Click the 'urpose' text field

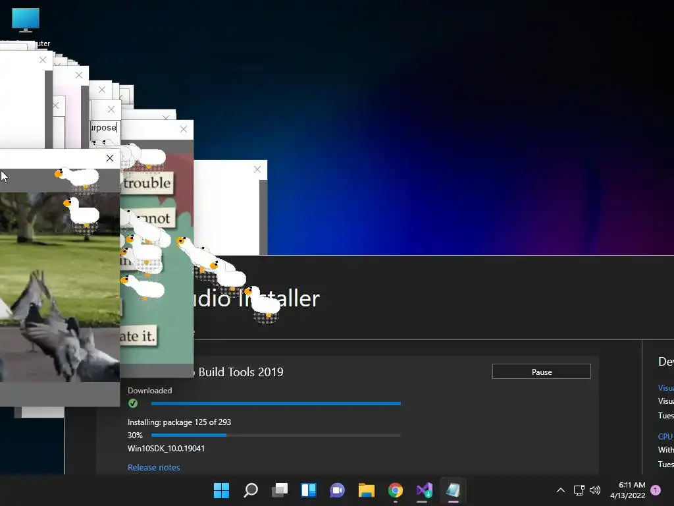point(105,128)
